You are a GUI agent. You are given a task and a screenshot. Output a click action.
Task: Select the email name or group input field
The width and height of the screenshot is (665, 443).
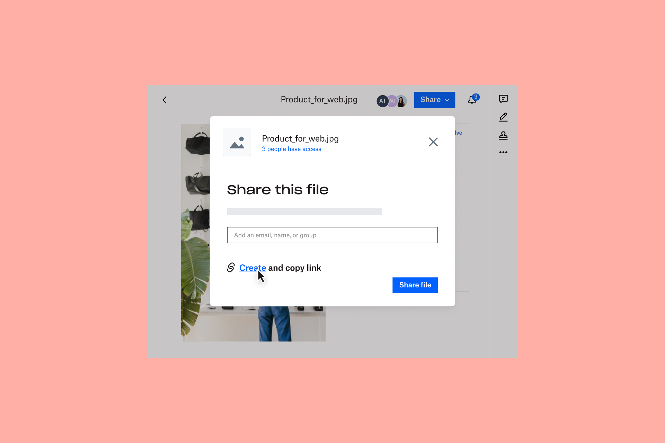[x=332, y=235]
